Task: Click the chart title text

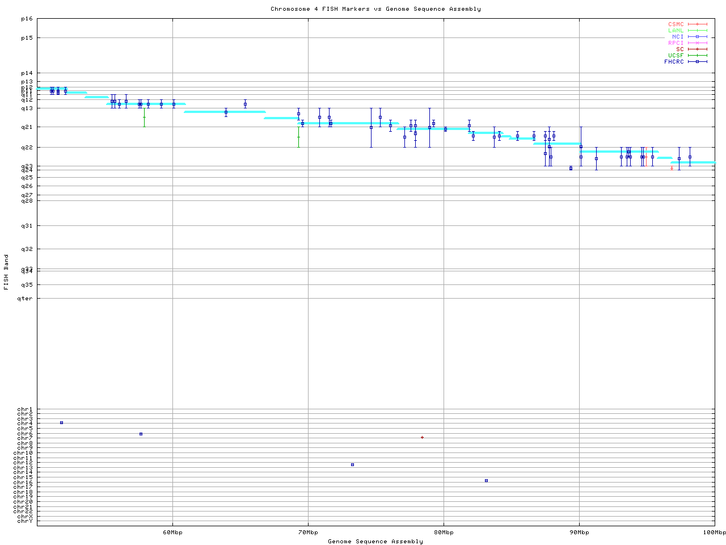Action: [x=375, y=9]
